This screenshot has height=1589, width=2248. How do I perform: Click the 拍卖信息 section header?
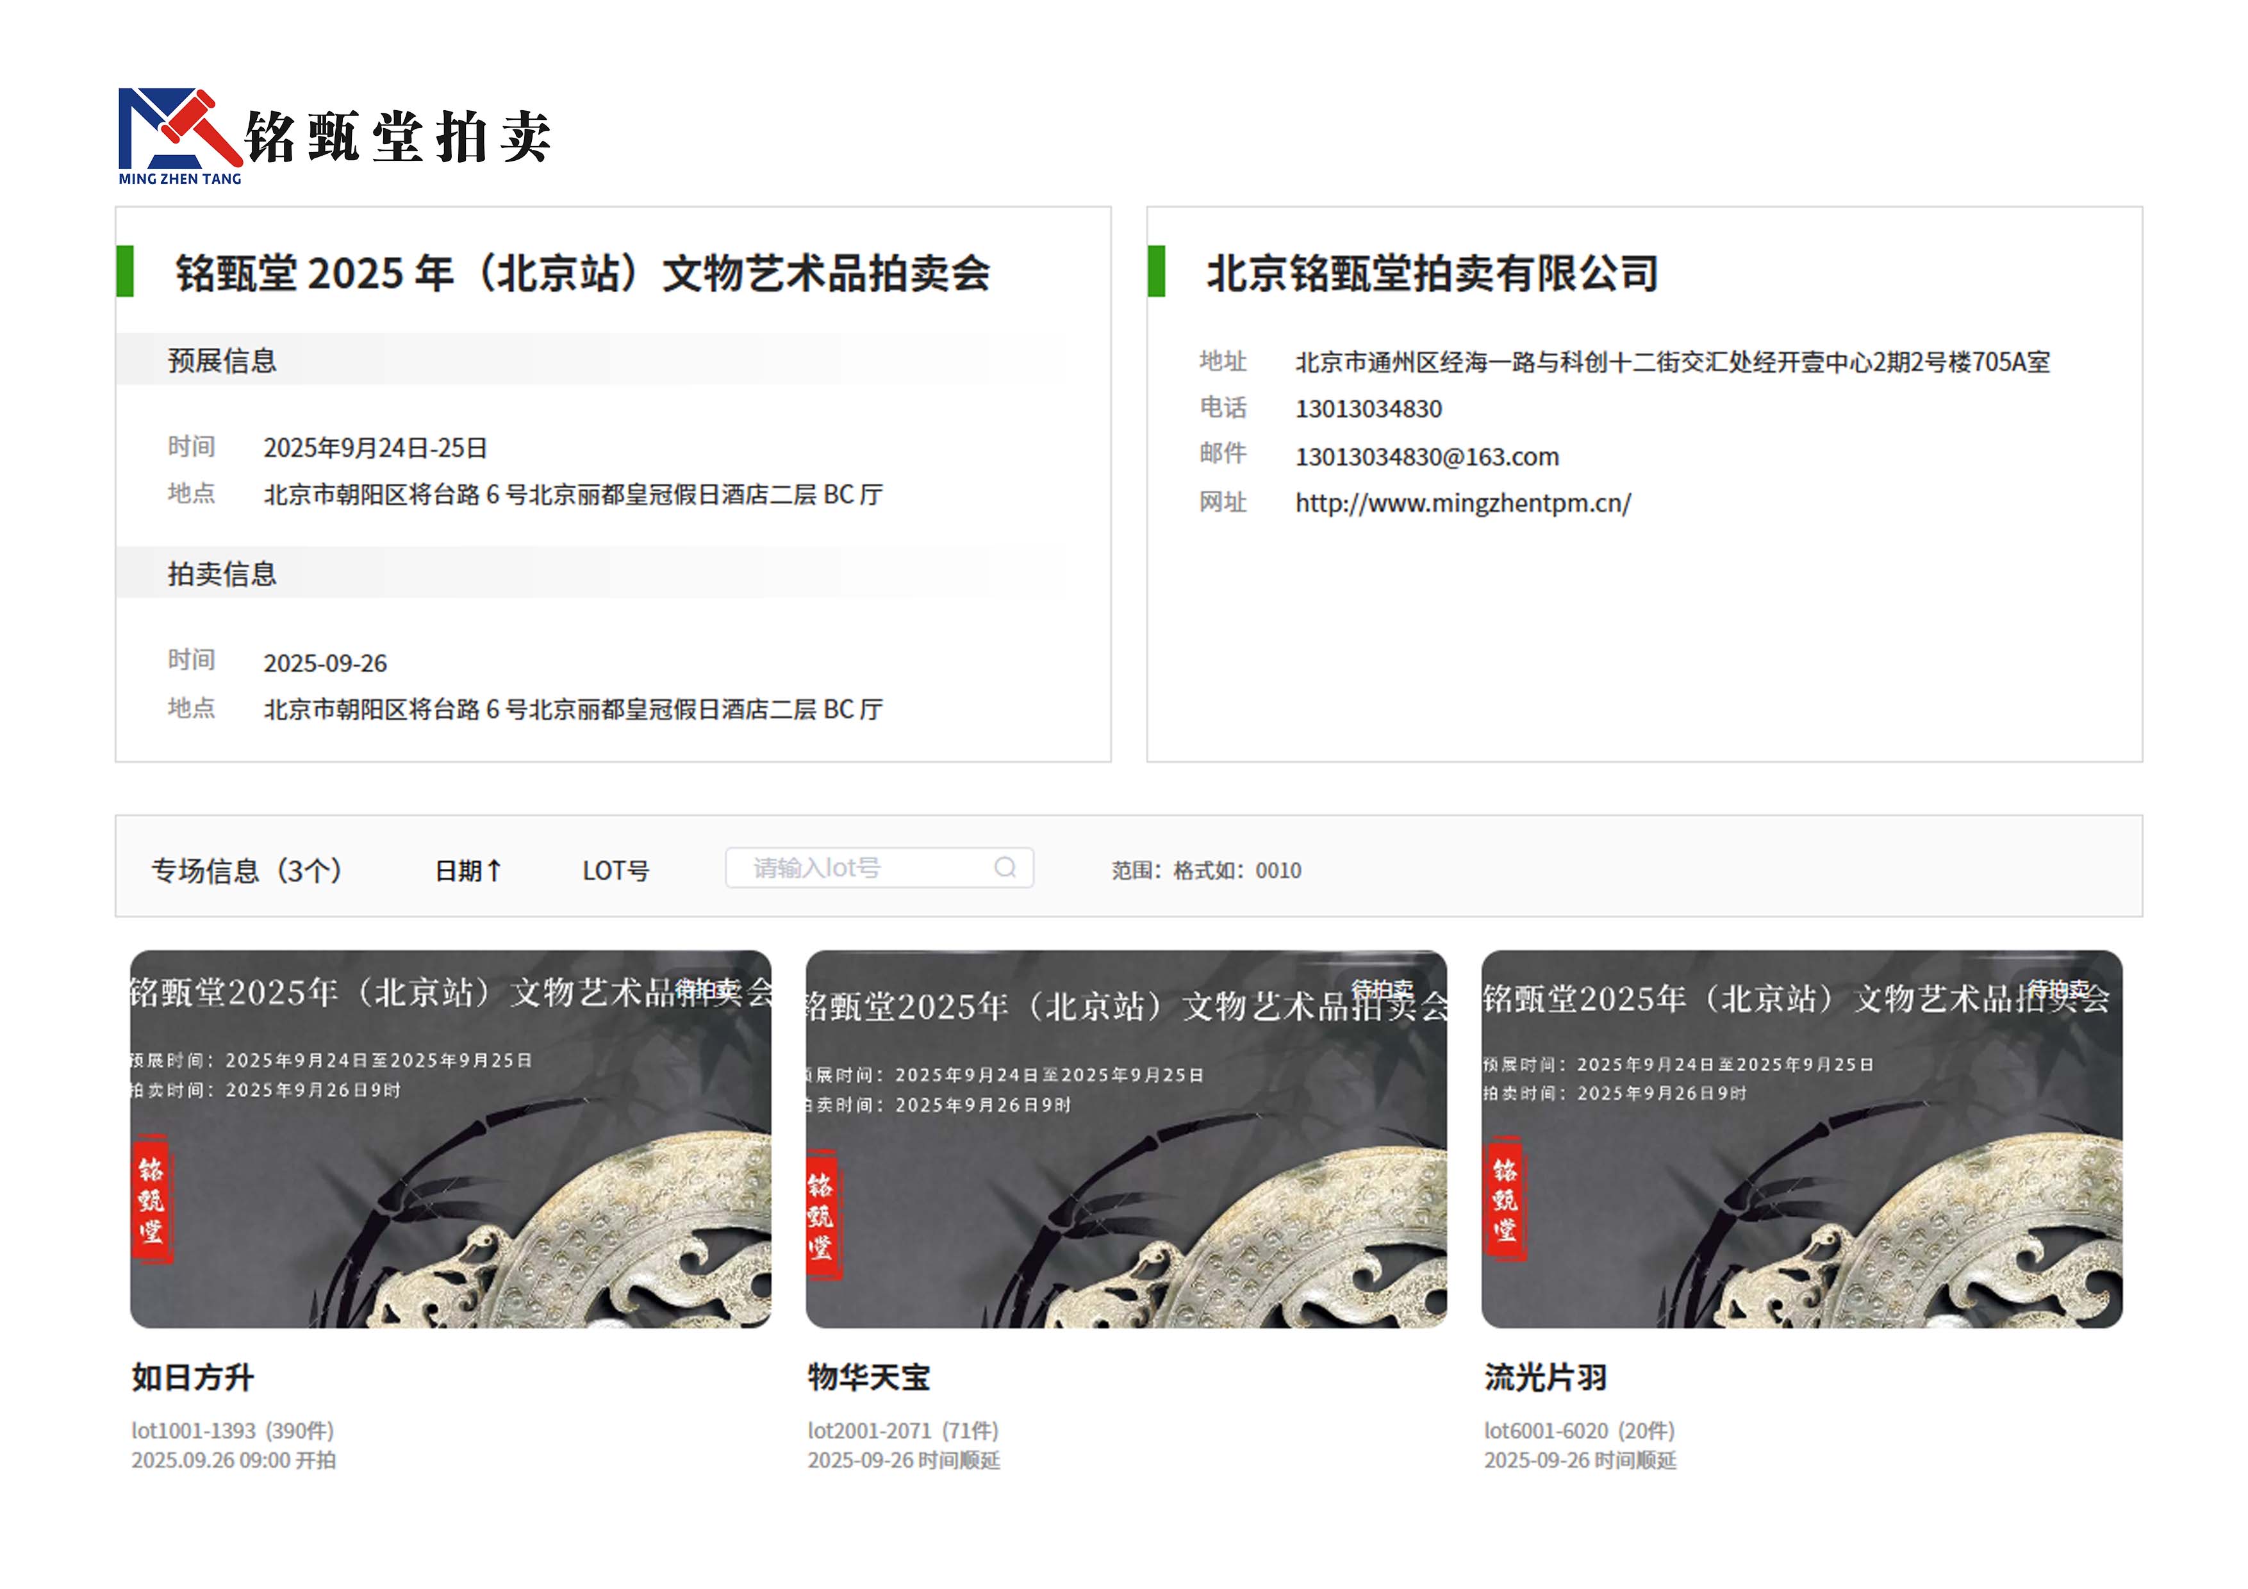point(222,573)
